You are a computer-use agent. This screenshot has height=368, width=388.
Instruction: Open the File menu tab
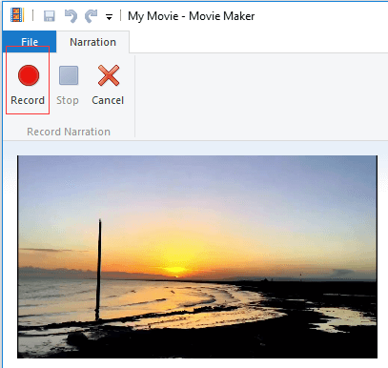click(30, 42)
